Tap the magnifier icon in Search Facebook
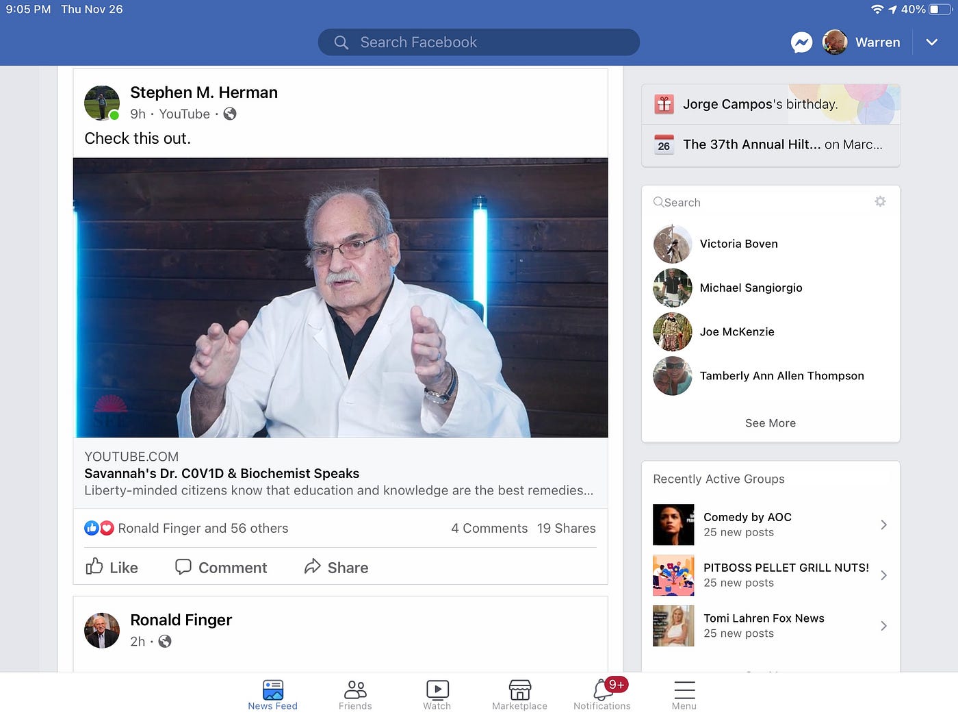Screen dimensions: 958x719 (x=341, y=42)
